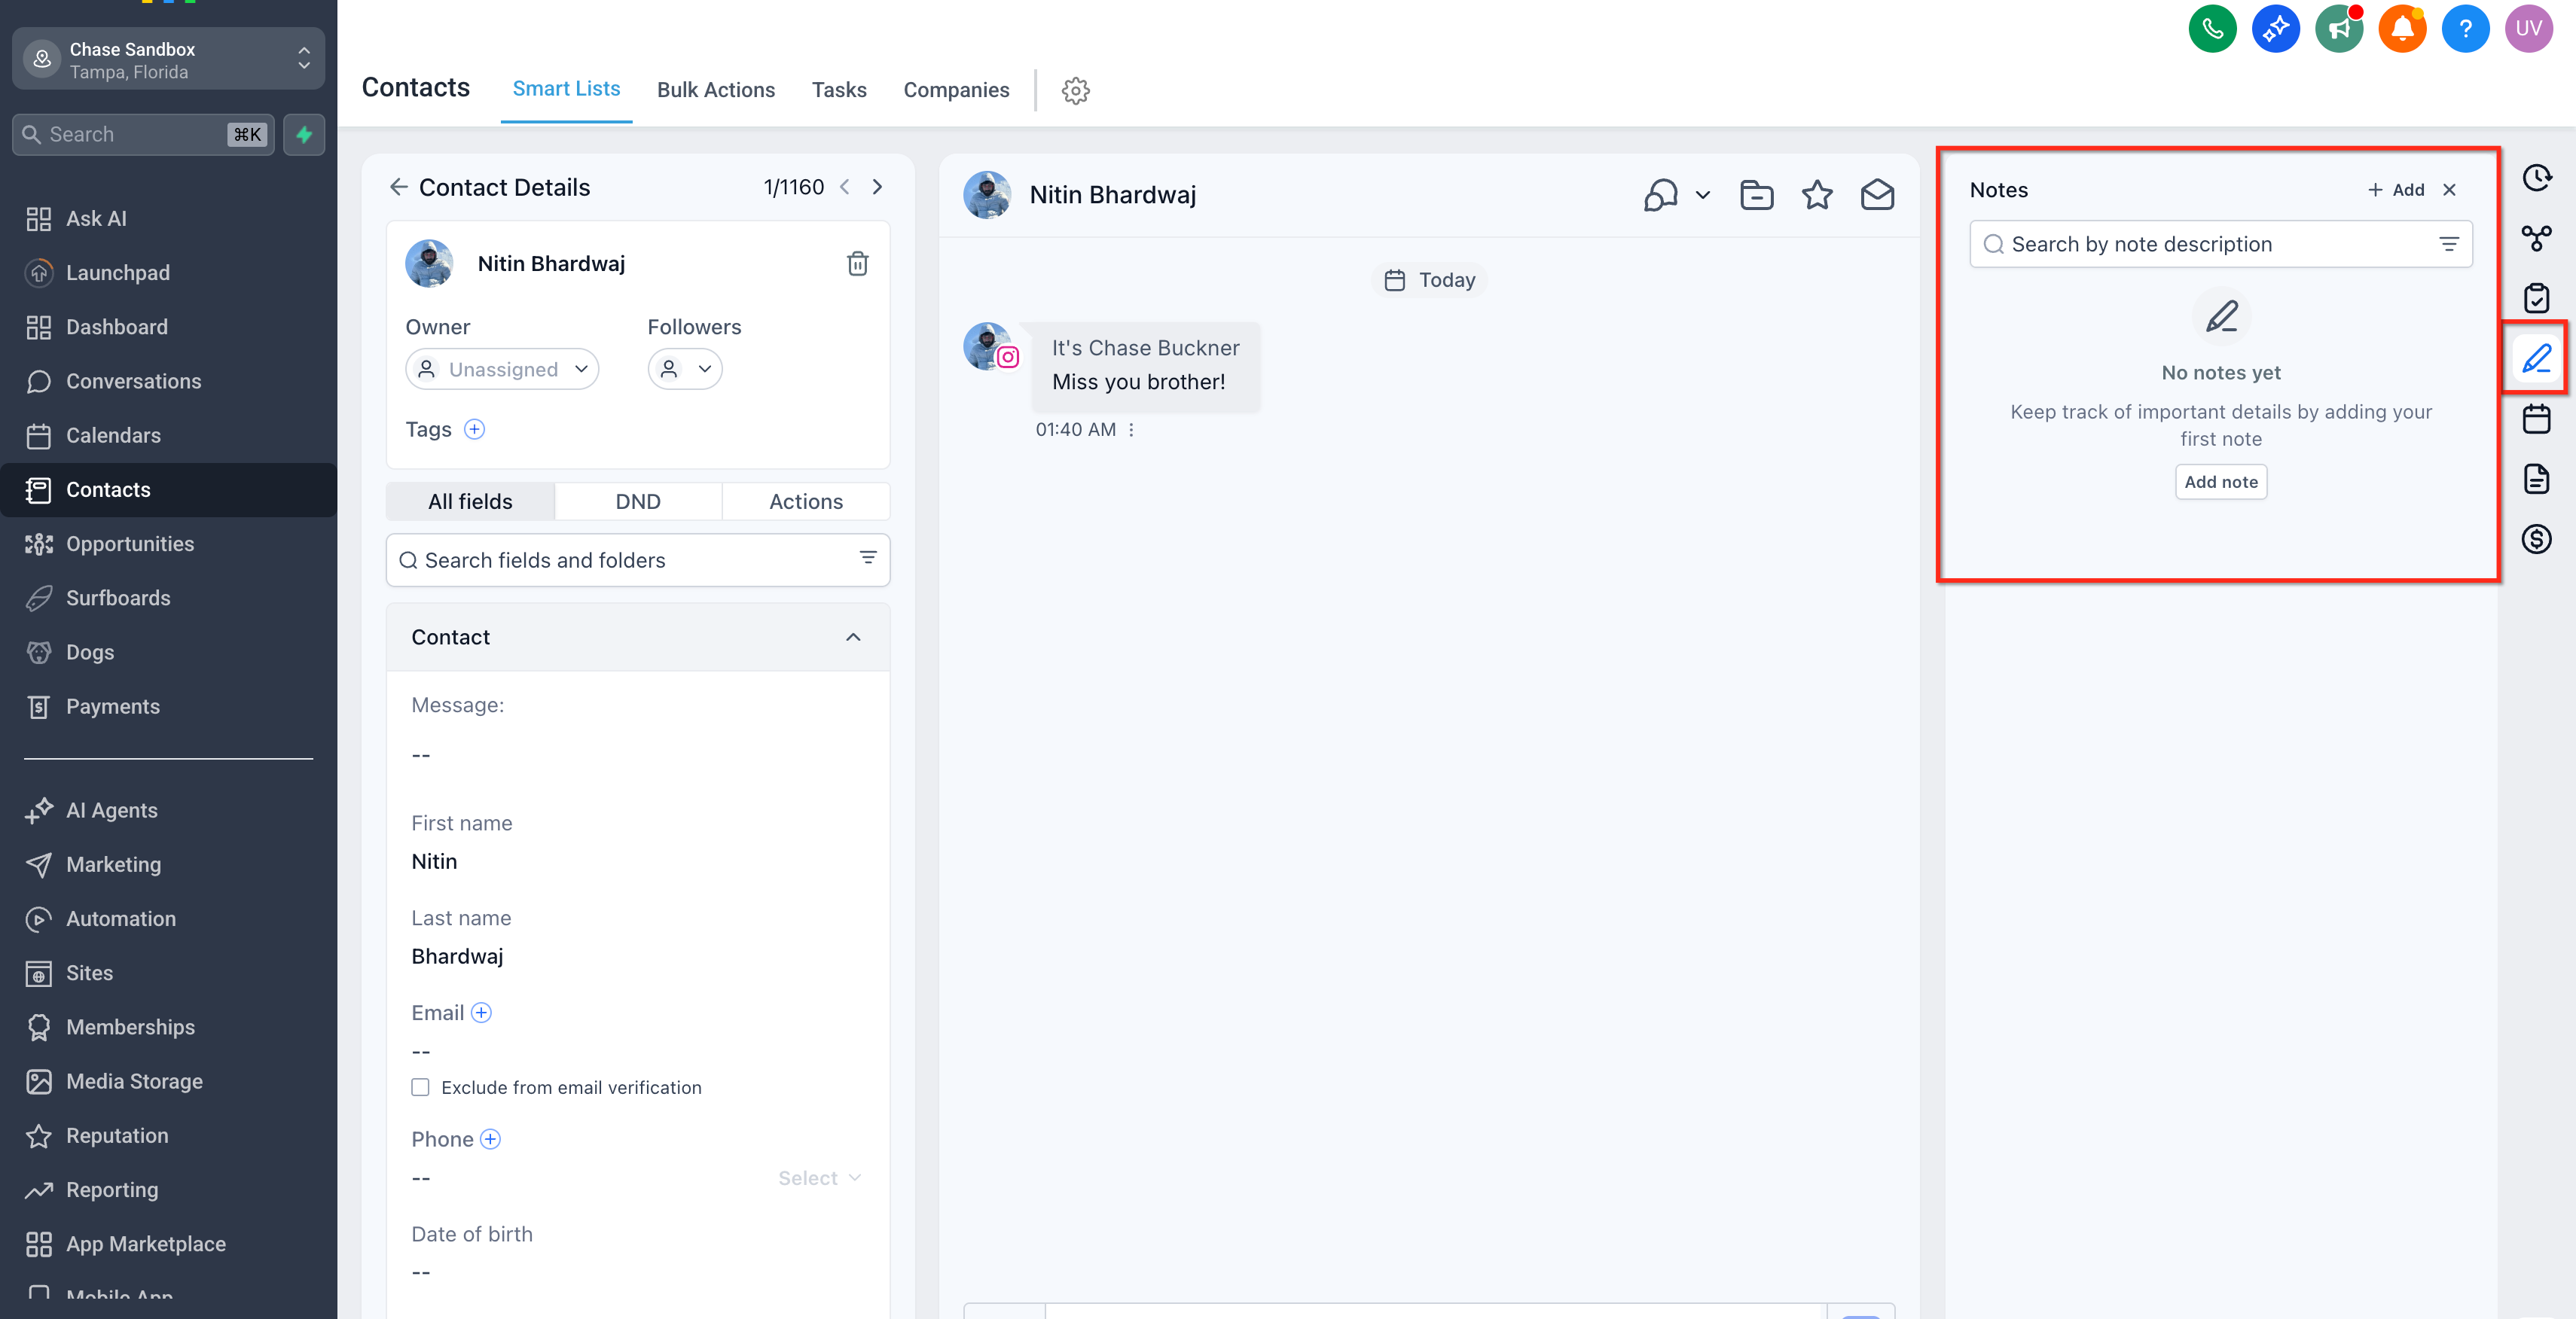Open the tasks clipboard icon in right rail

(x=2536, y=298)
